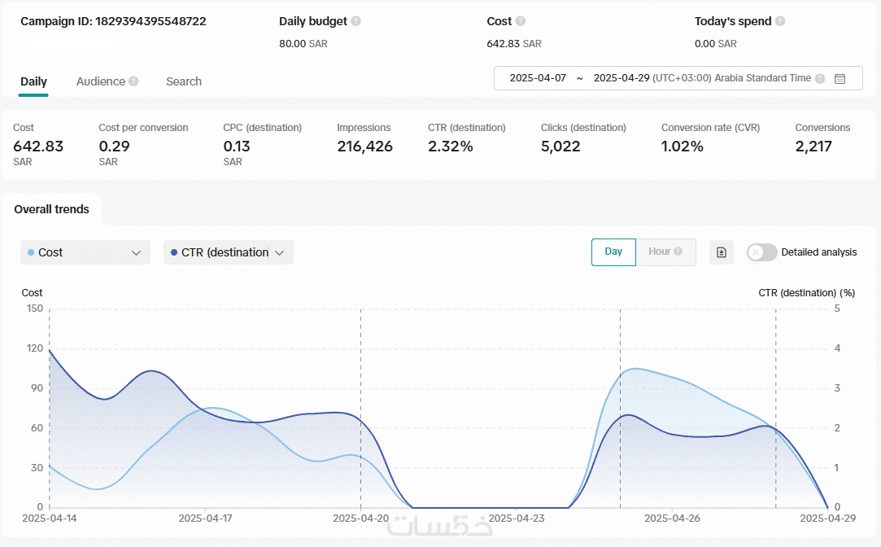This screenshot has width=881, height=547.
Task: Click the Today's spend info icon
Action: (x=780, y=21)
